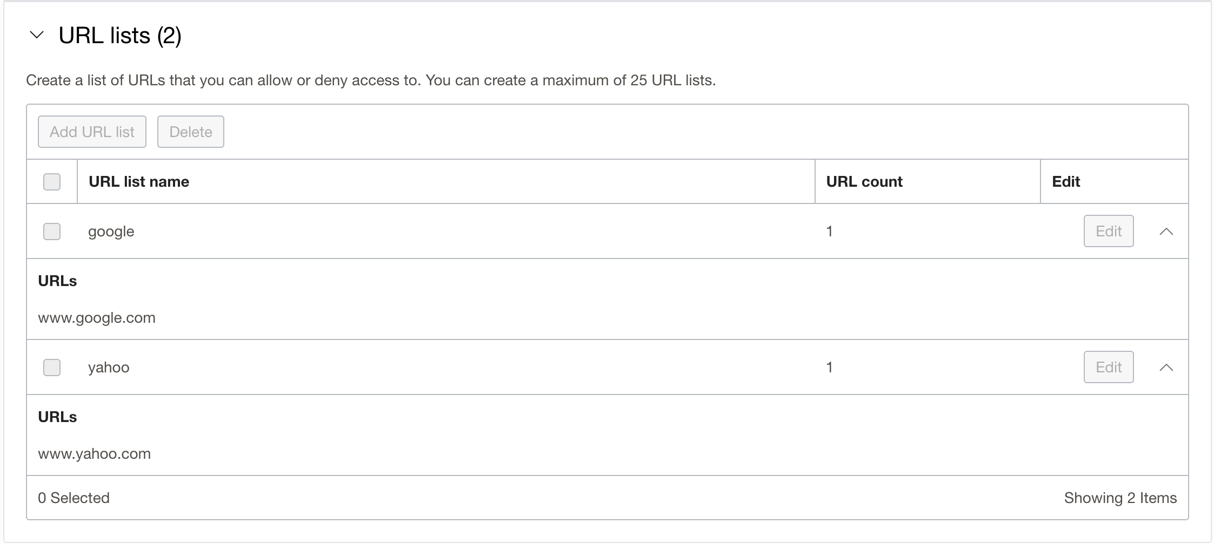Screen dimensions: 1214x544
Task: Click the Edit column header
Action: pos(1065,181)
